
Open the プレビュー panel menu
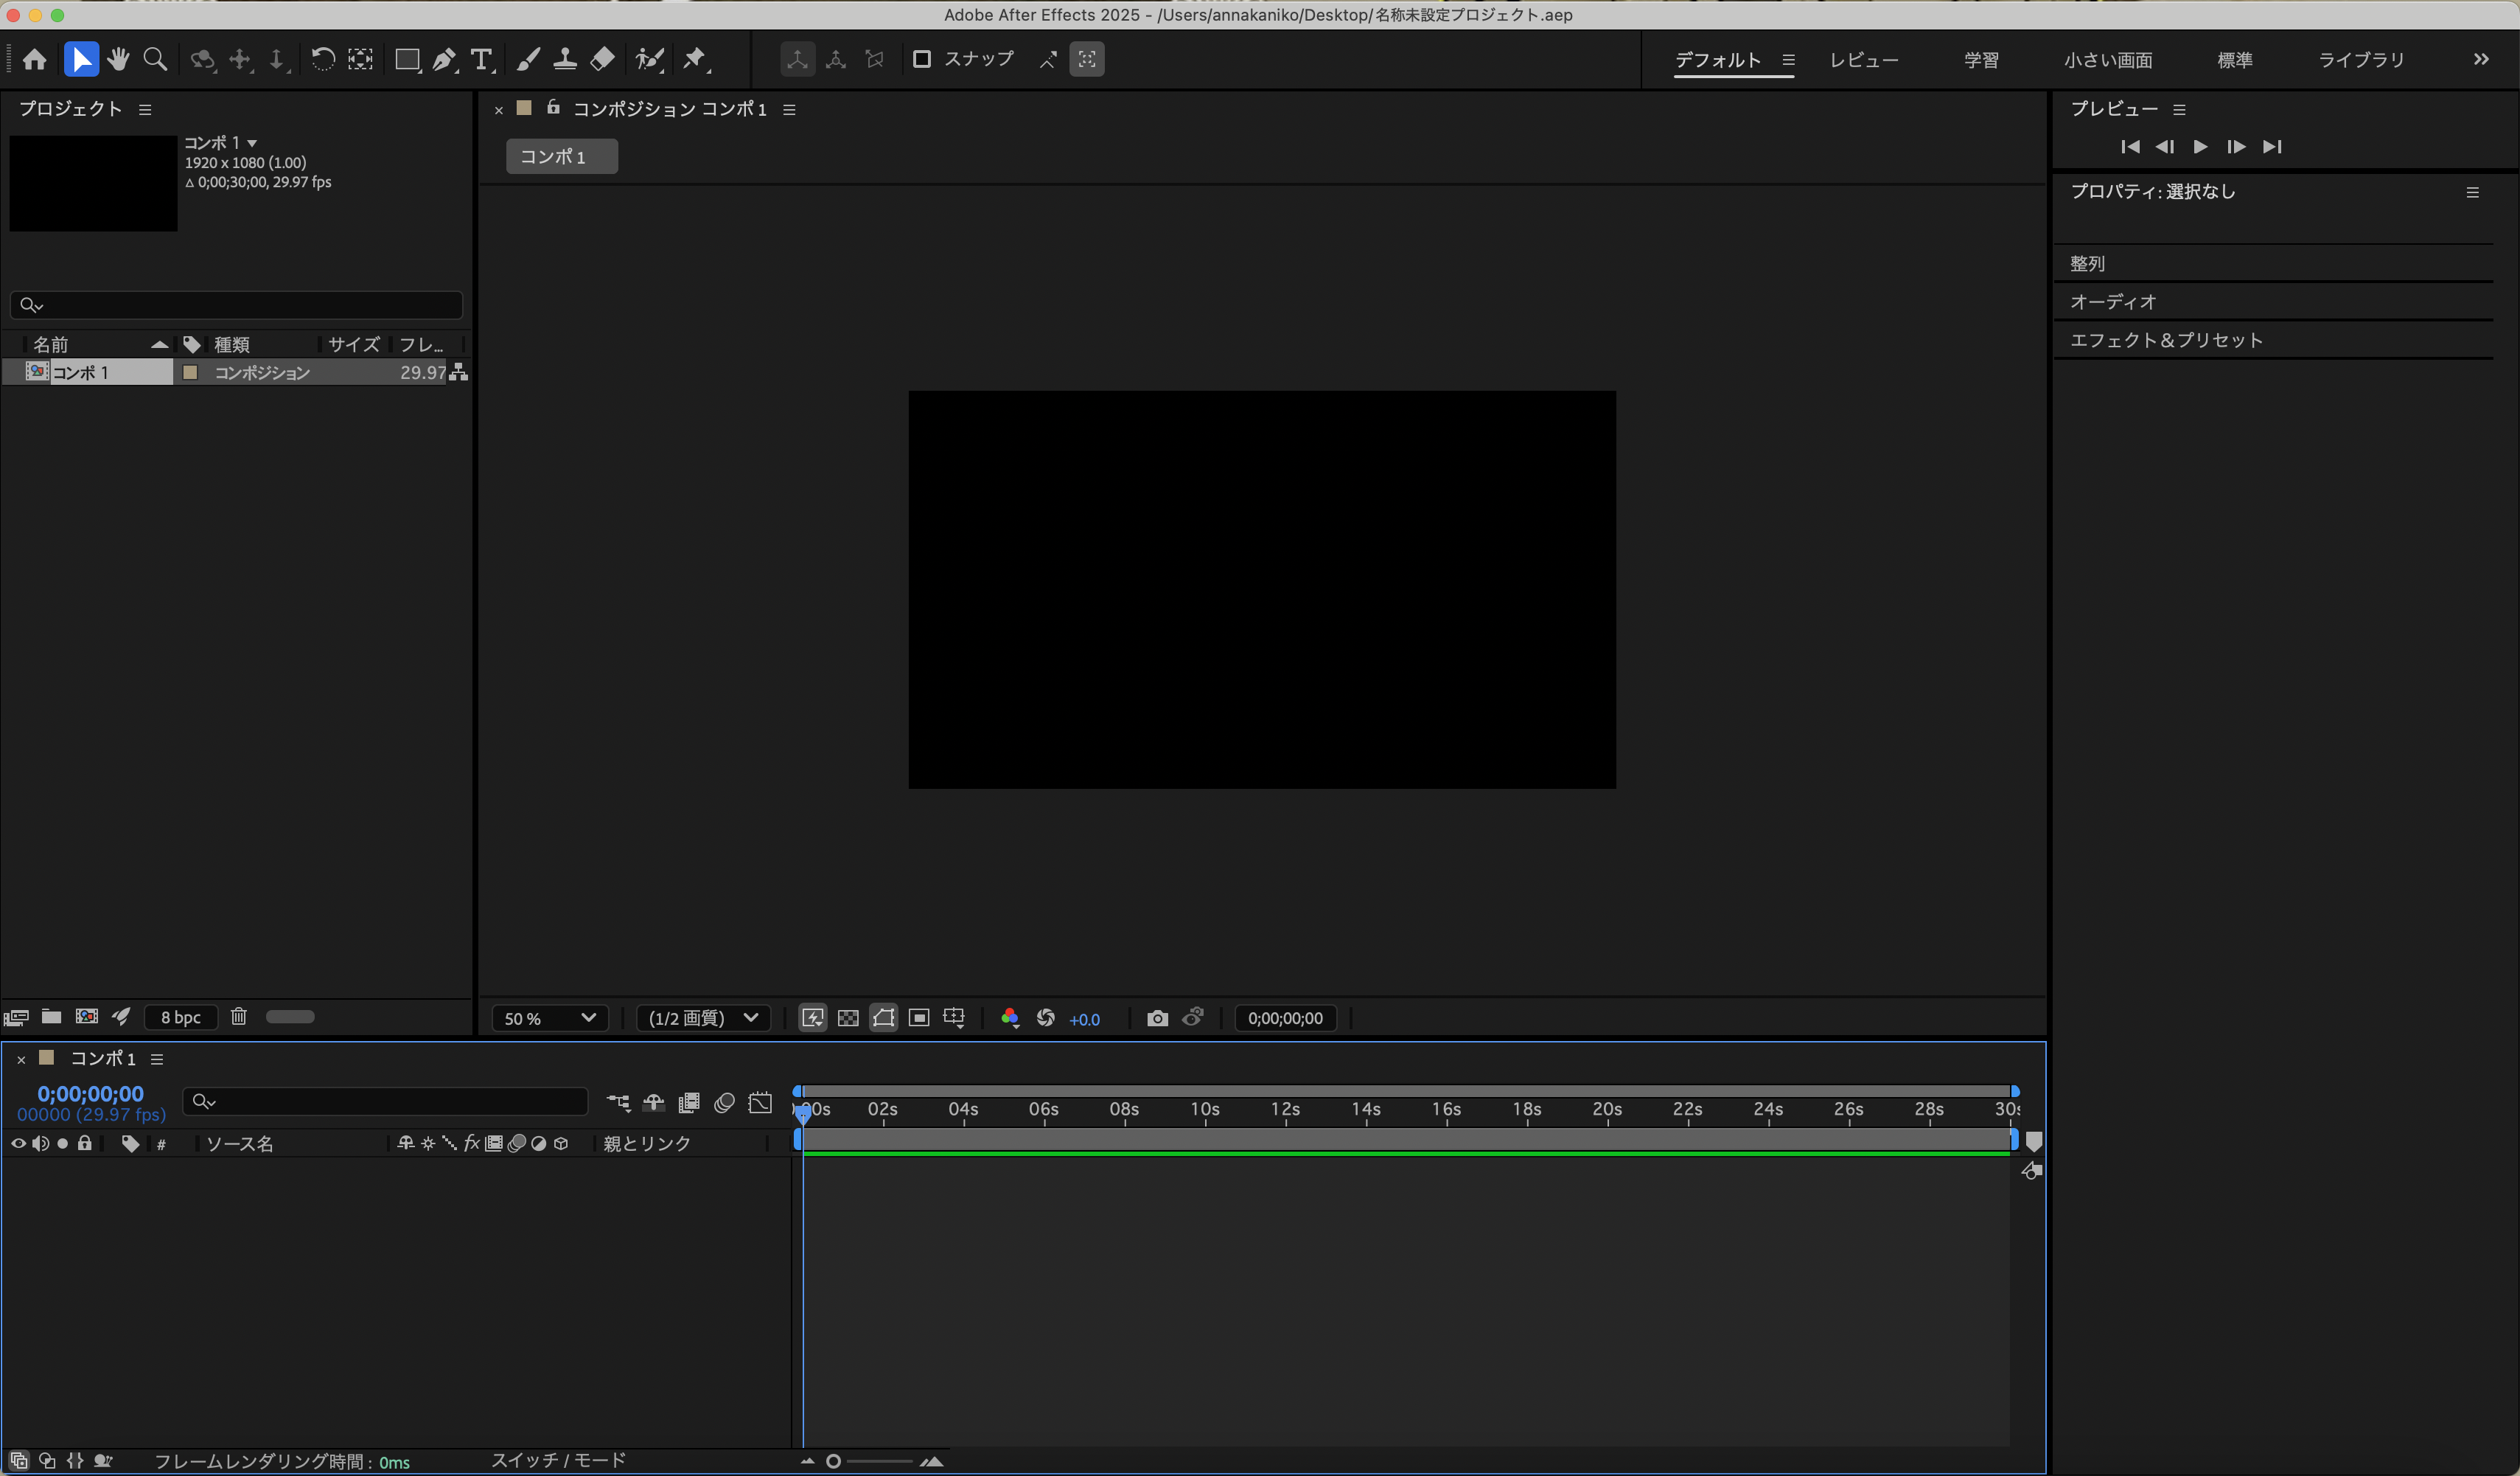pos(2179,110)
